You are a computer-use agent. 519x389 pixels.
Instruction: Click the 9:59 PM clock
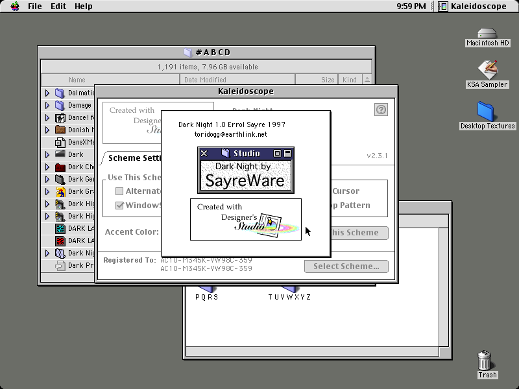click(411, 6)
